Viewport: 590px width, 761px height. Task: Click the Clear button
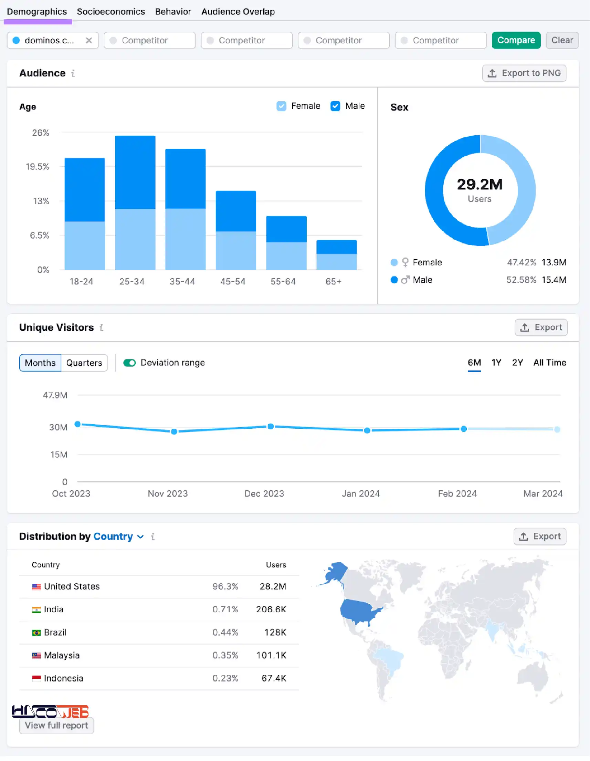(562, 40)
